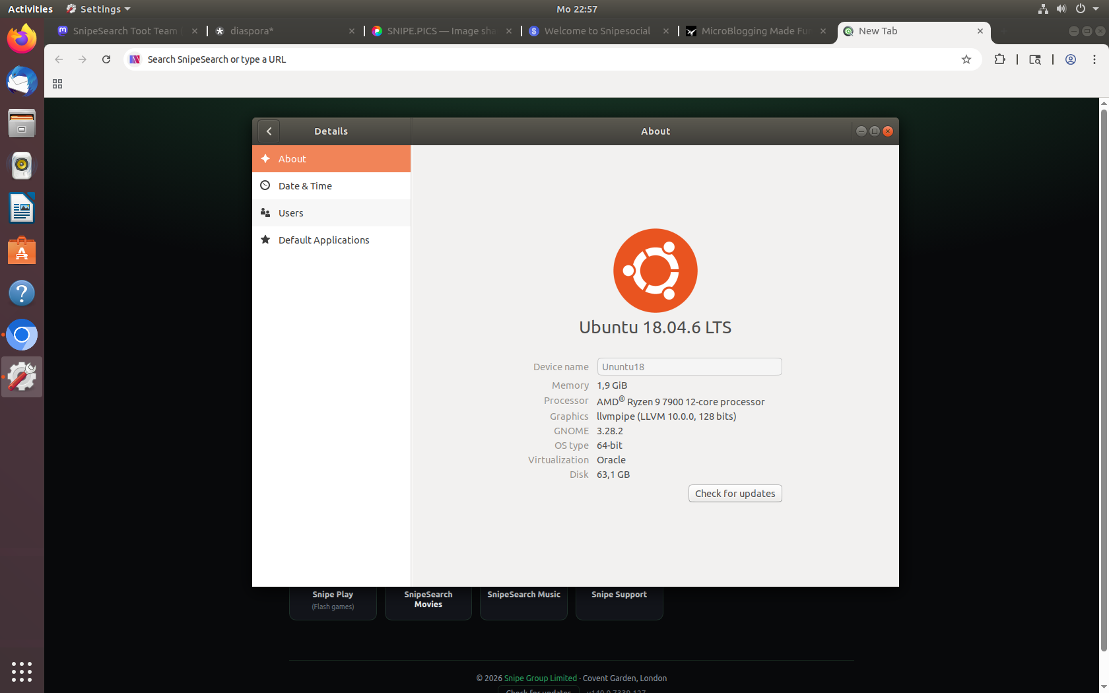Click Activities in top bar
Image resolution: width=1109 pixels, height=693 pixels.
[30, 9]
